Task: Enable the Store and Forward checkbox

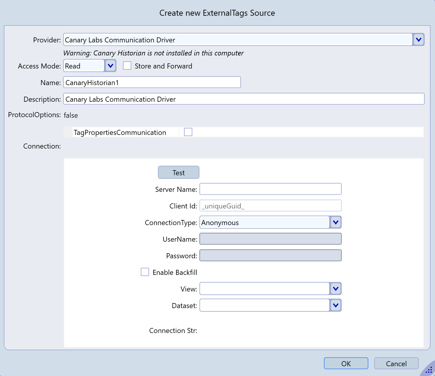Action: (x=127, y=66)
